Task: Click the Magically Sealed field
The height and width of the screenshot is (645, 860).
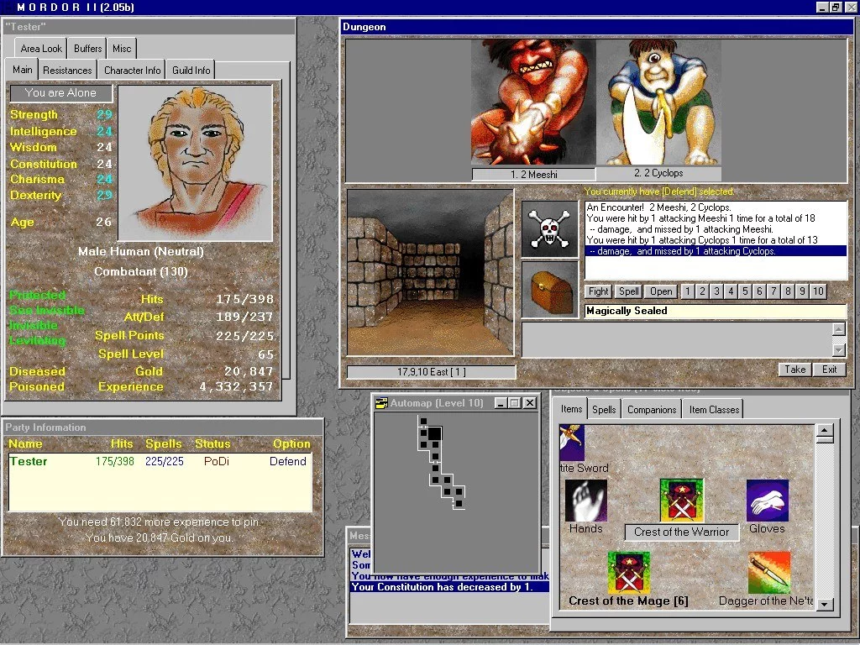Action: click(x=716, y=311)
